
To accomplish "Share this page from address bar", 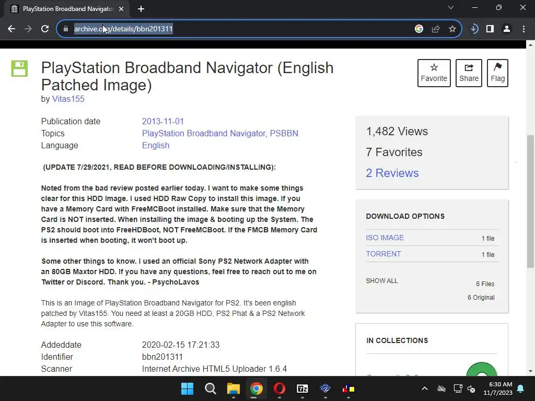I will 436,29.
